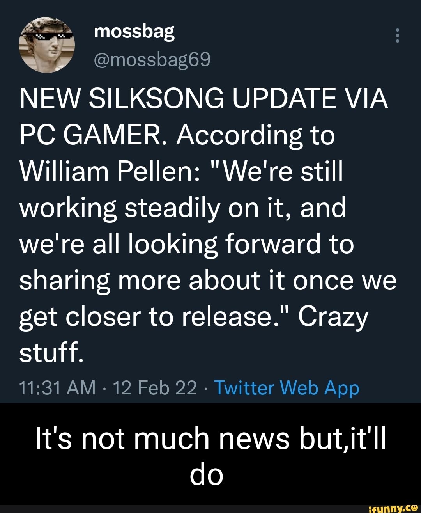This screenshot has width=421, height=513.
Task: Click the word "SILKSONG" in the tweet
Action: [157, 99]
